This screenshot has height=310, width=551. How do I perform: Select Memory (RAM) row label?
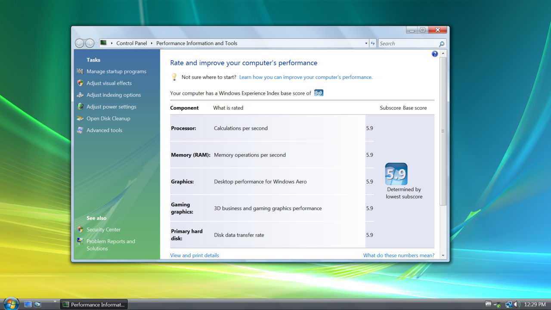point(191,155)
